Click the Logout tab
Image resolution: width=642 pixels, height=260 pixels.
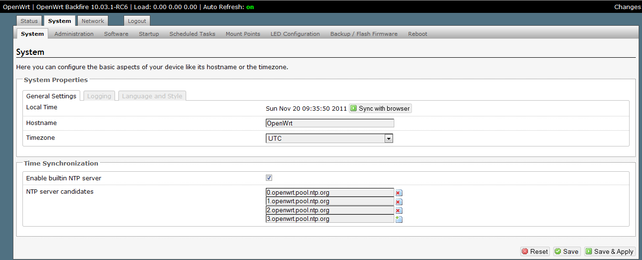(137, 21)
